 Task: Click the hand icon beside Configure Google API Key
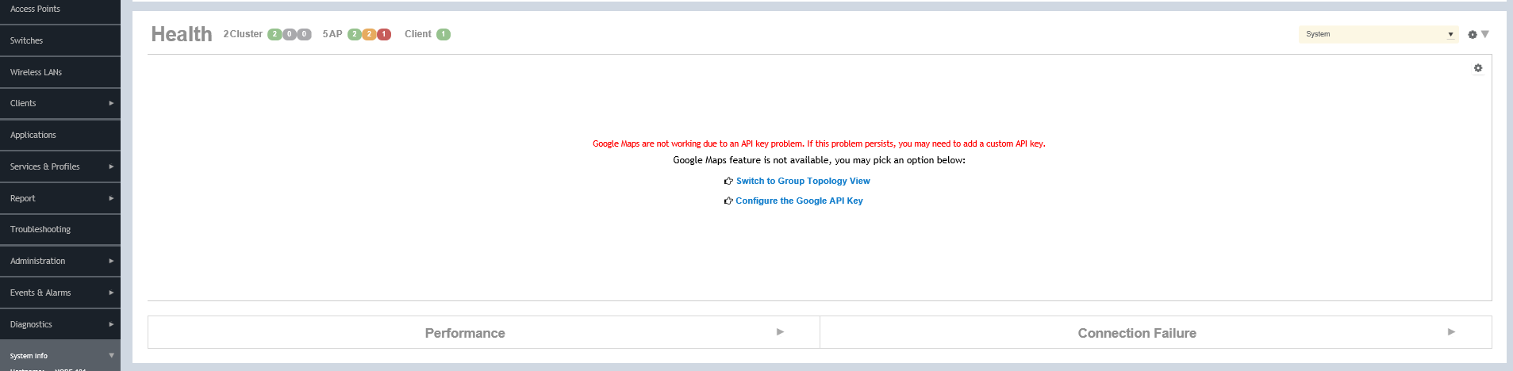[x=728, y=201]
